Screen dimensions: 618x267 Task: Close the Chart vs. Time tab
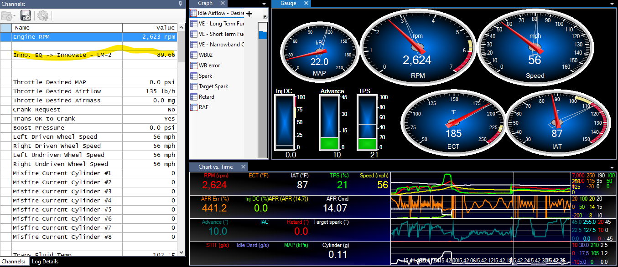tap(243, 167)
